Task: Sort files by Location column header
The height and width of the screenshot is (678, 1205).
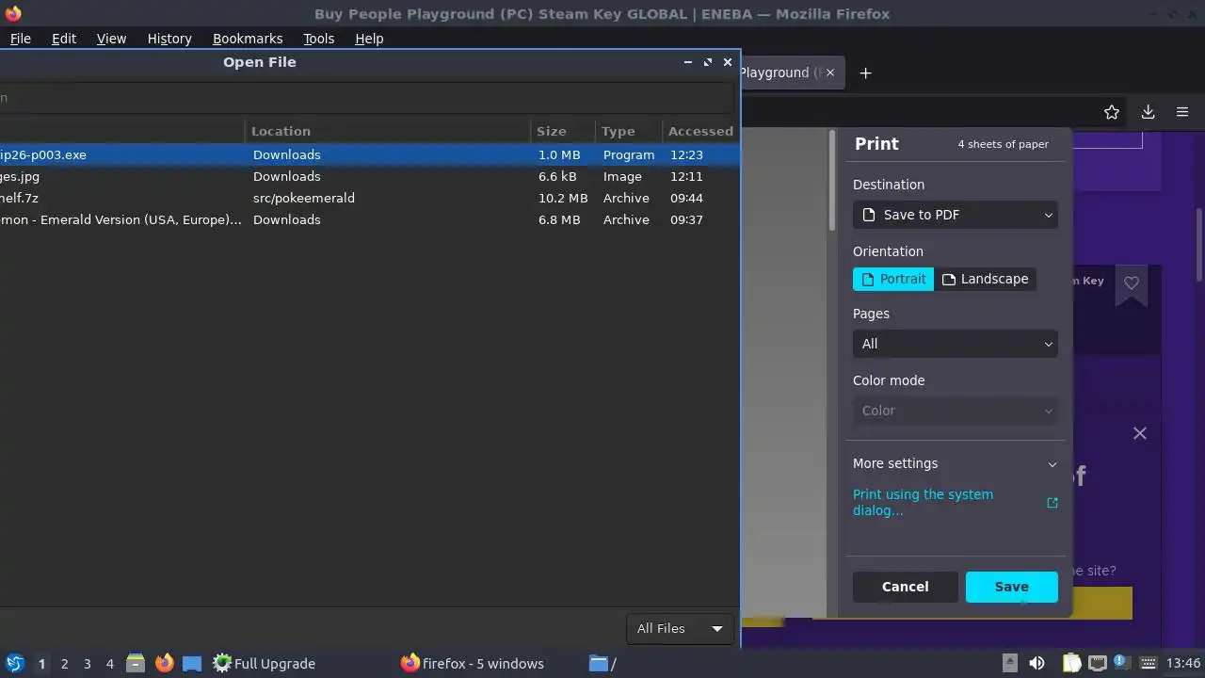Action: coord(388,131)
